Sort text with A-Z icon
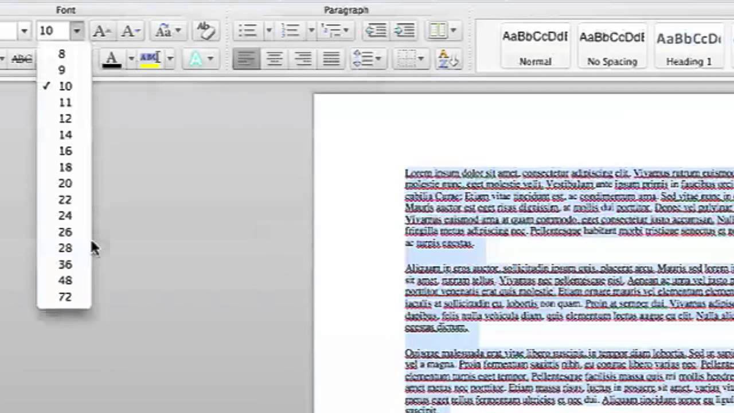Screen dimensions: 734x413 point(448,59)
